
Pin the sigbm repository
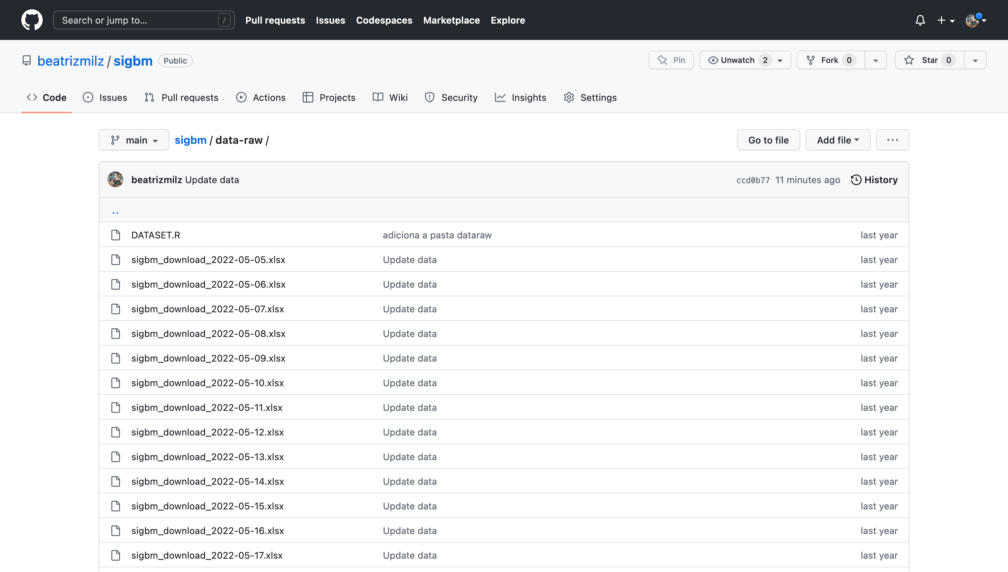point(671,60)
